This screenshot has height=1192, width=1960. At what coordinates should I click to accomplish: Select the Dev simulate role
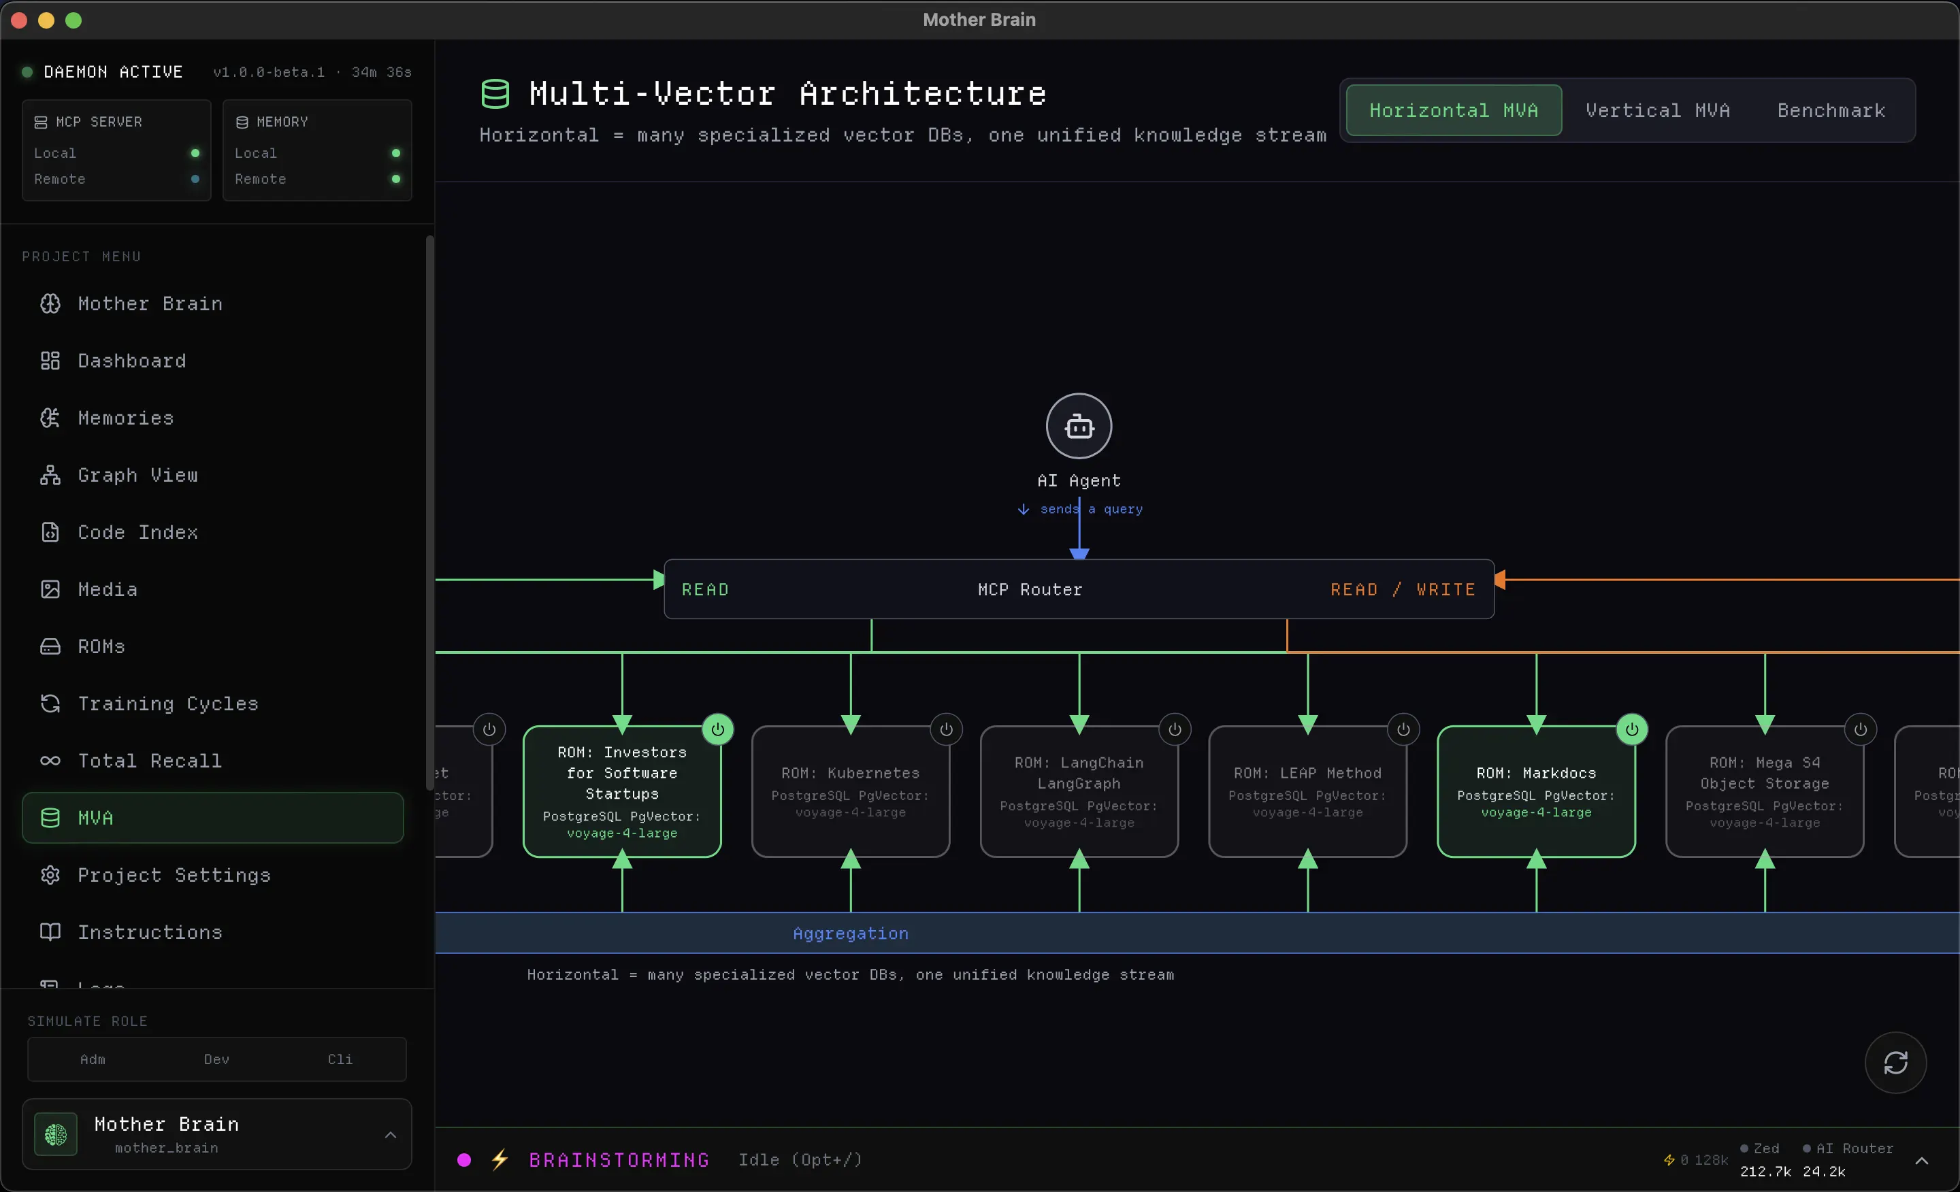tap(216, 1059)
